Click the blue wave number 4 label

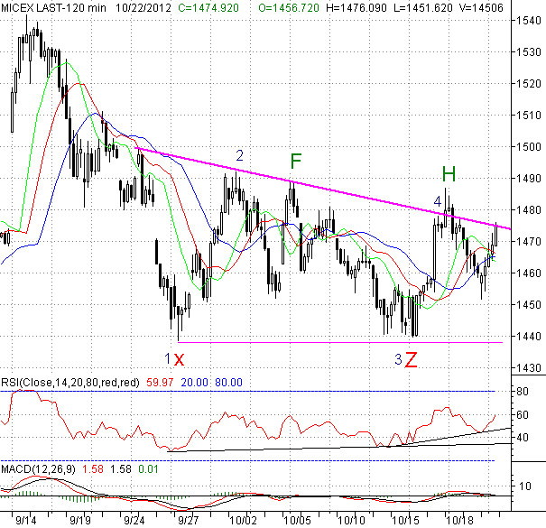coord(438,201)
